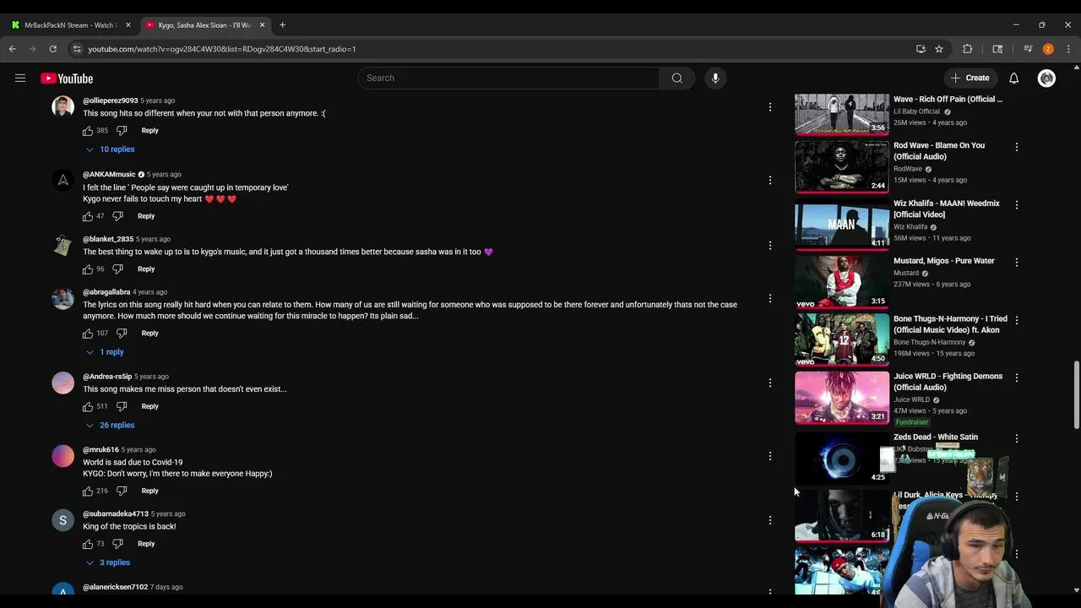Reply to the @blanket_2835 comment
Screen dimensions: 1081x608
click(x=146, y=269)
